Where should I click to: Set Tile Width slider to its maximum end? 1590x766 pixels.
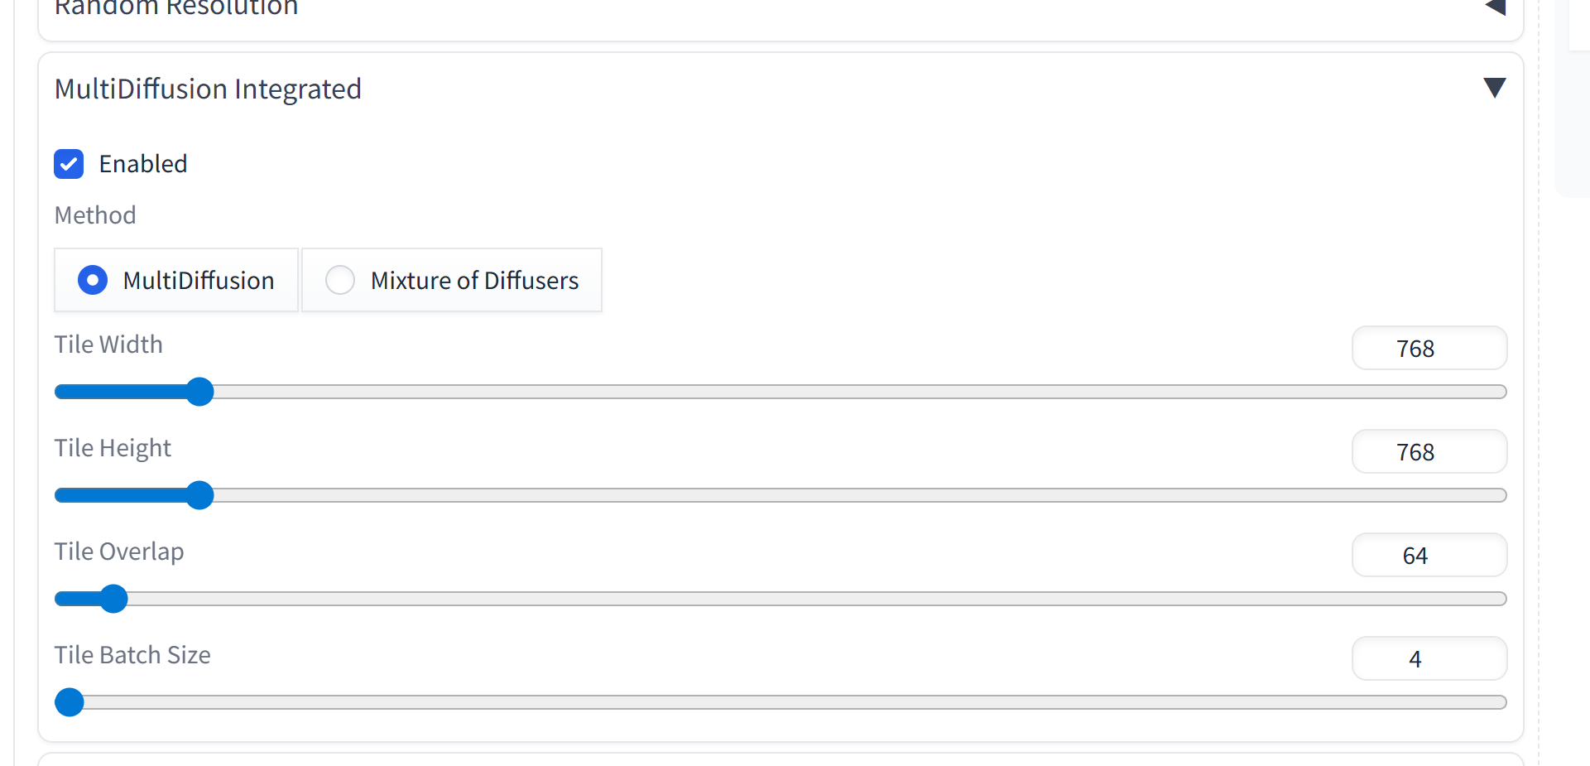point(1501,392)
